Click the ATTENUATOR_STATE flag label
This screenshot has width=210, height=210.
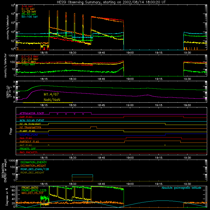pos(32,113)
